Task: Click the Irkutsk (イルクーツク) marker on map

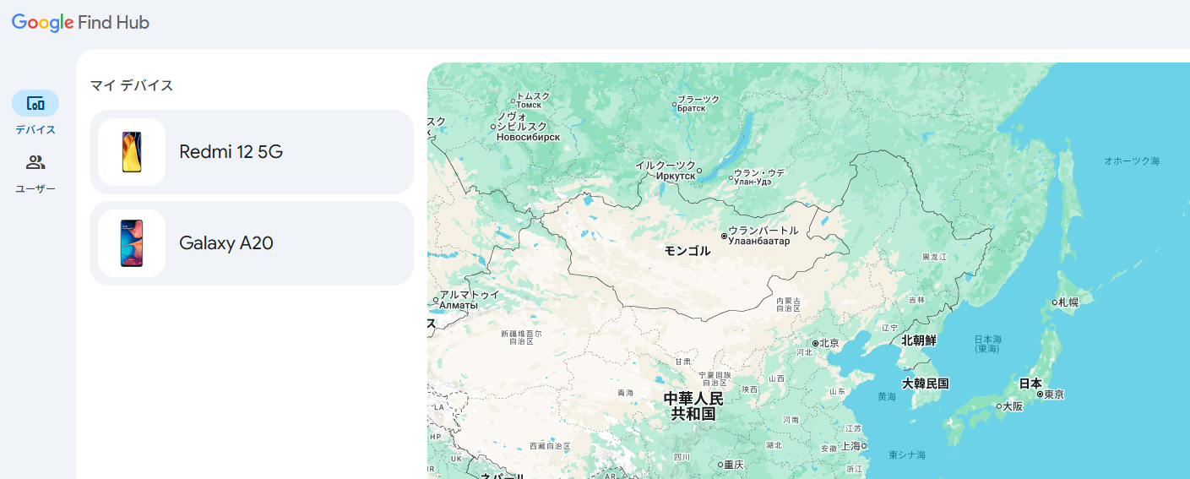Action: [x=699, y=176]
